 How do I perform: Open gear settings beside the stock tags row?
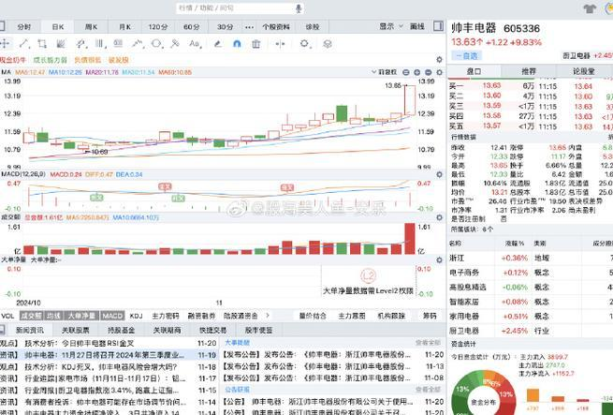pos(440,60)
